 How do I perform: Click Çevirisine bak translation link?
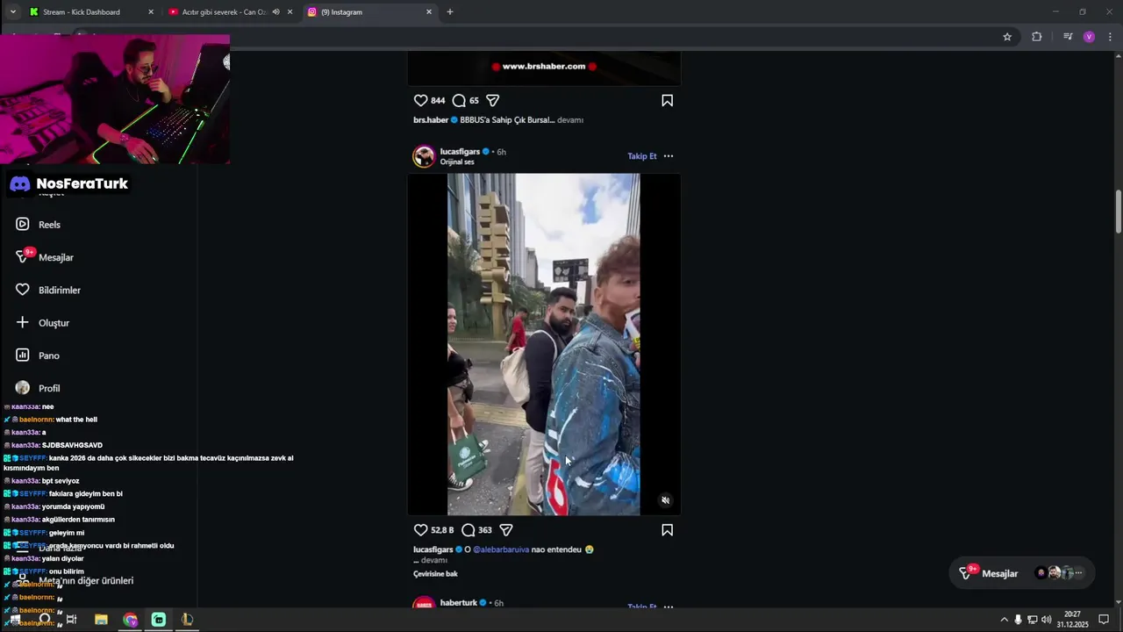click(x=435, y=574)
